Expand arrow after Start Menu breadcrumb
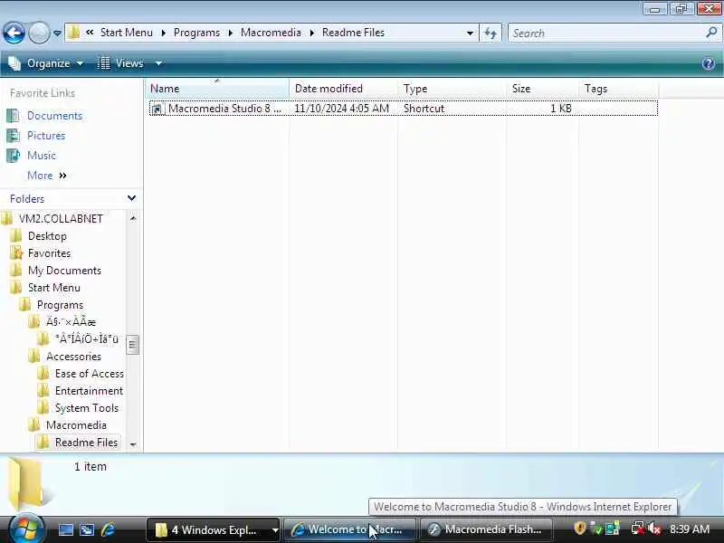The height and width of the screenshot is (543, 724). coord(164,33)
